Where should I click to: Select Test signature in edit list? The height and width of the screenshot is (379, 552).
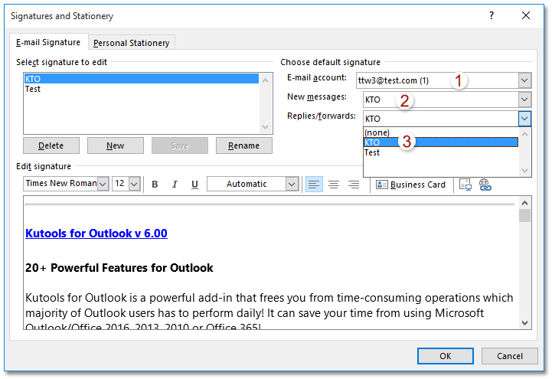point(33,89)
